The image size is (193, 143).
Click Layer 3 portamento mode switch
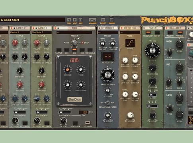[41, 112]
